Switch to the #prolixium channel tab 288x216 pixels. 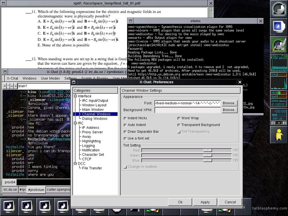(36, 190)
